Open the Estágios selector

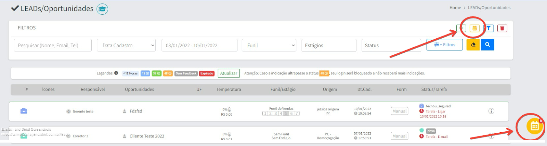coord(329,45)
